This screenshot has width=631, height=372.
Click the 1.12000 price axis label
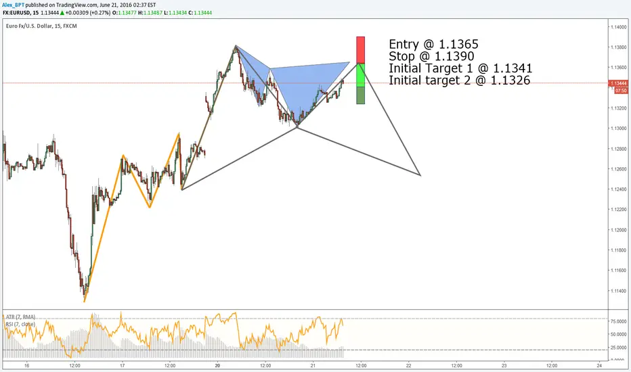[x=618, y=230]
